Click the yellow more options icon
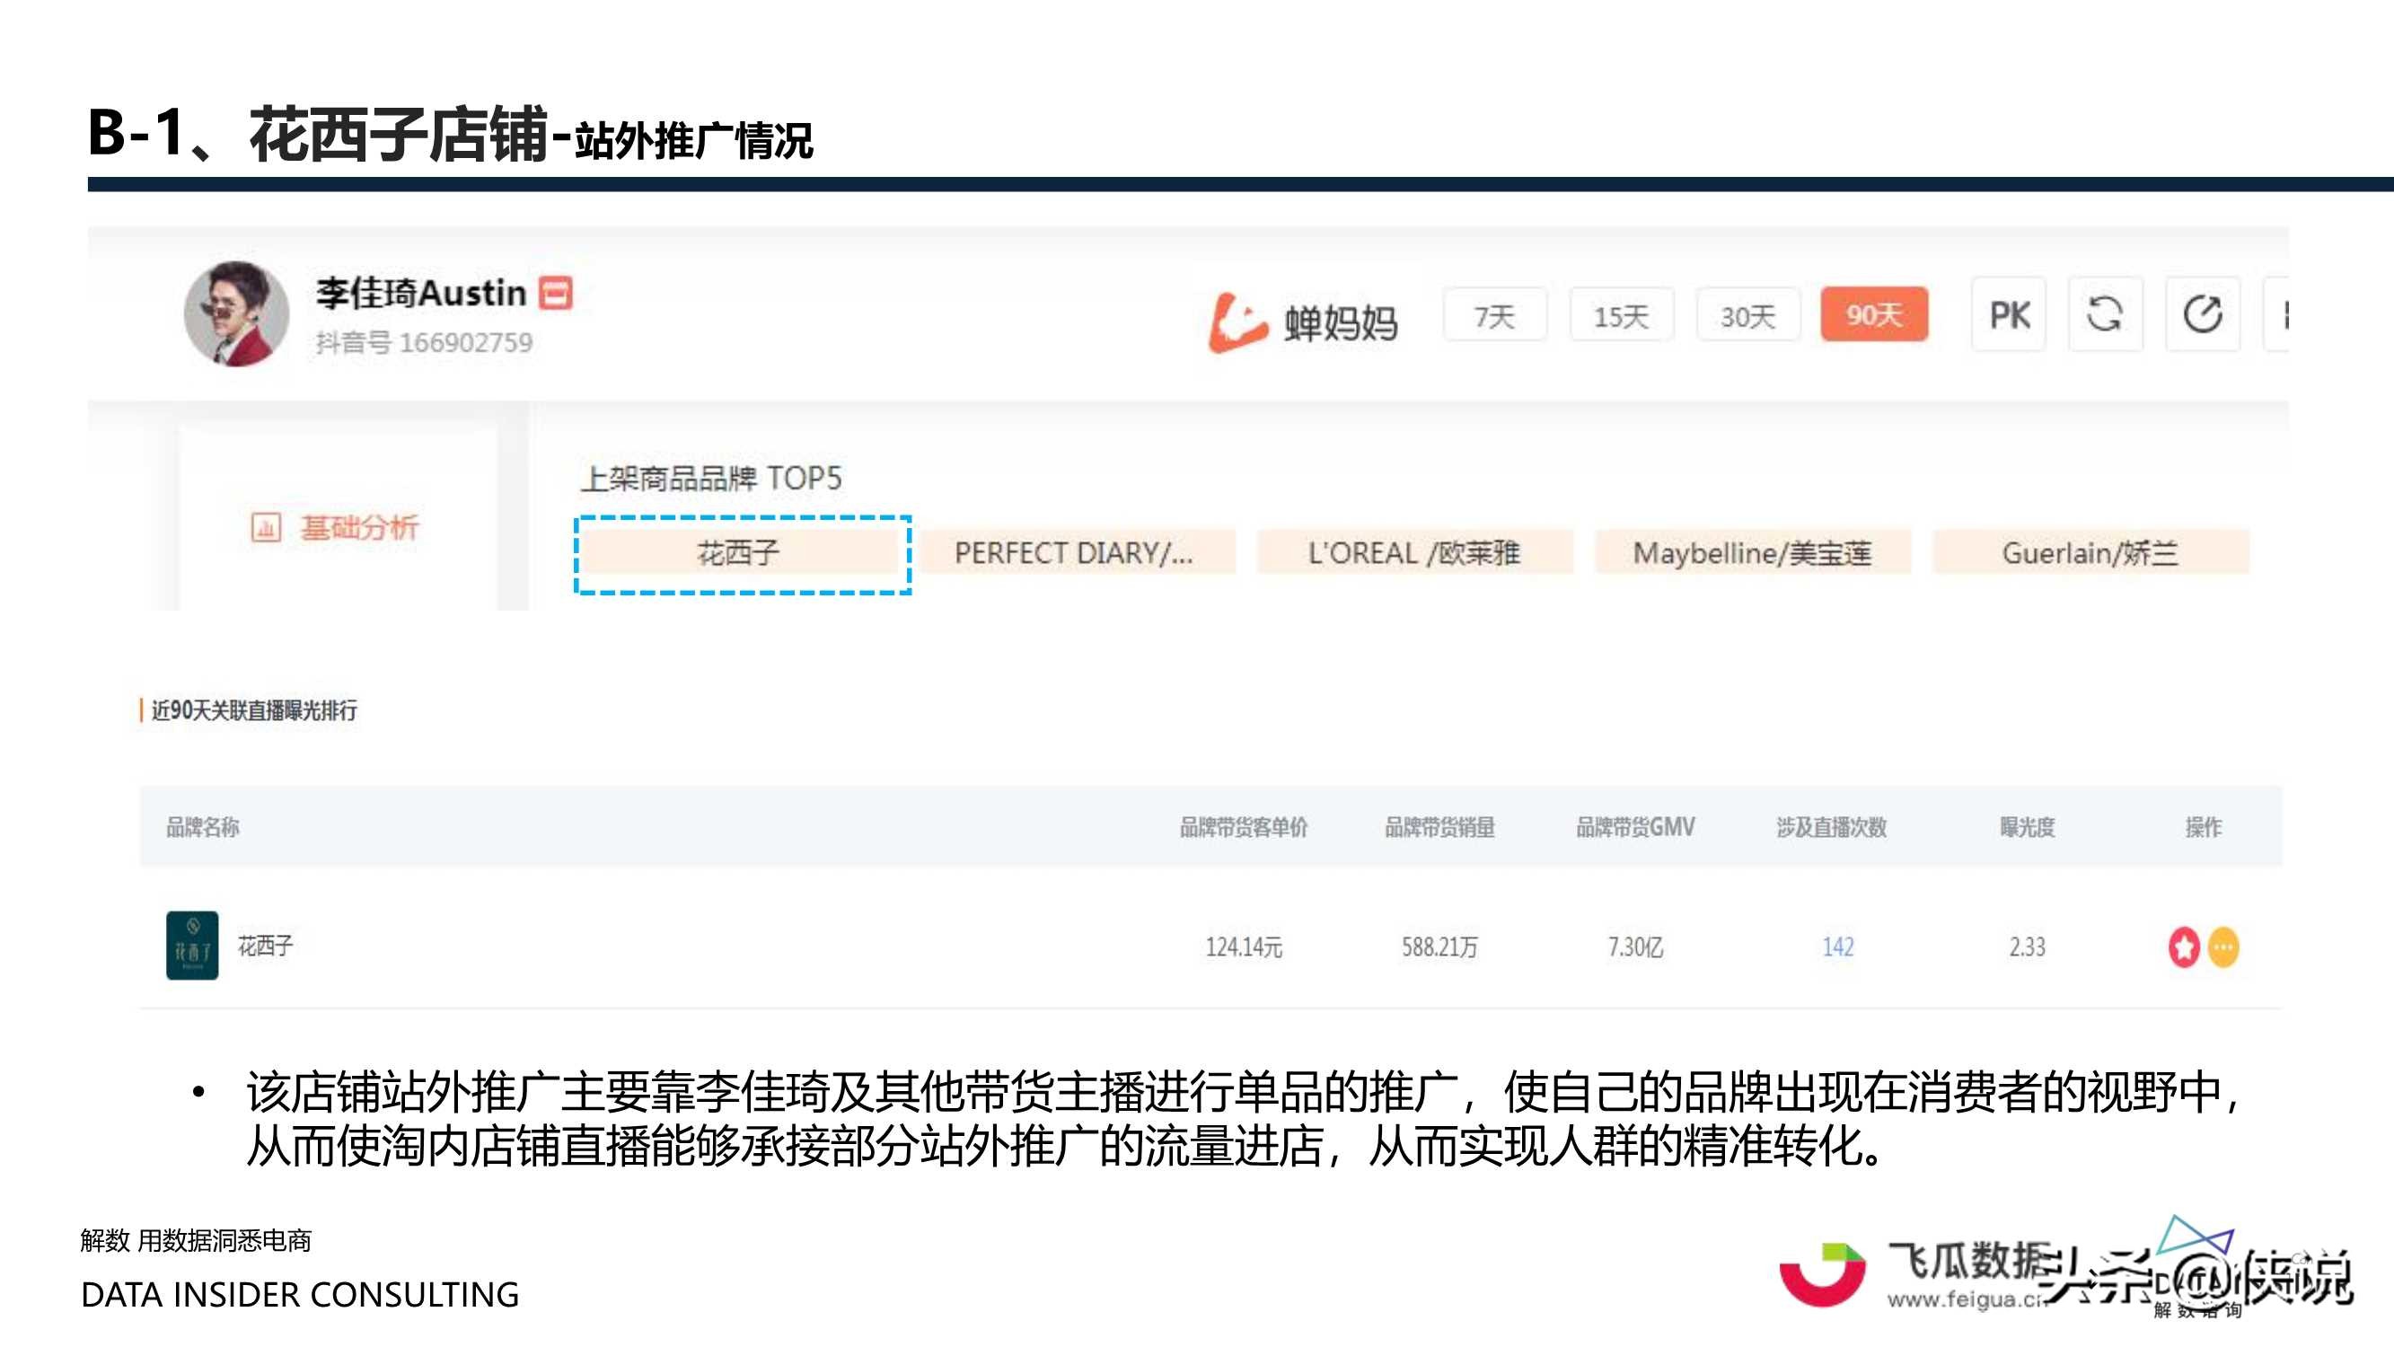Screen dimensions: 2394x1347 (x=2223, y=947)
